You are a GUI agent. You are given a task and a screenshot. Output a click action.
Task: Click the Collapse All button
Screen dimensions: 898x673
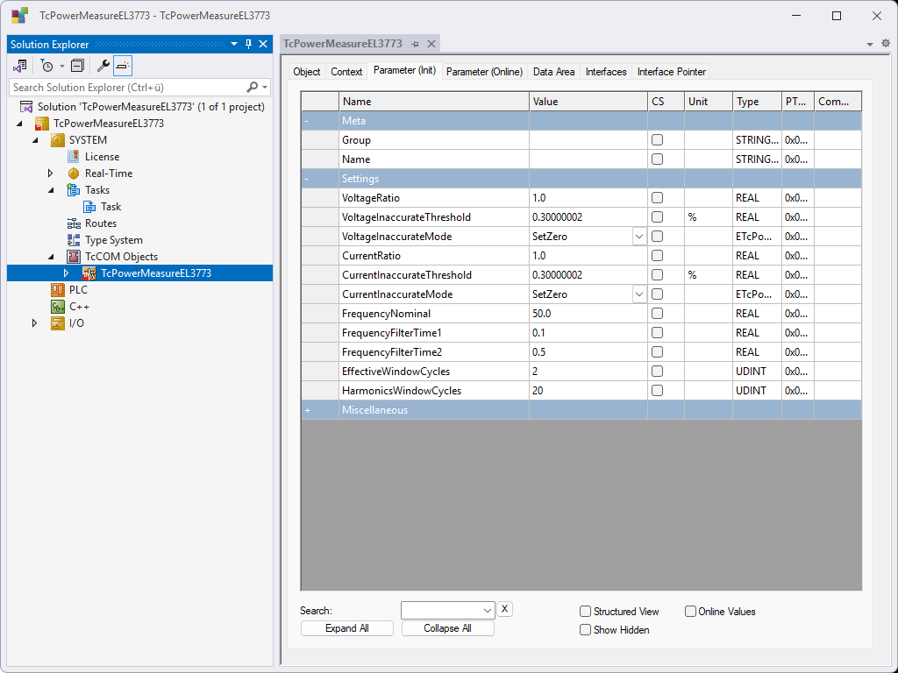pos(448,628)
